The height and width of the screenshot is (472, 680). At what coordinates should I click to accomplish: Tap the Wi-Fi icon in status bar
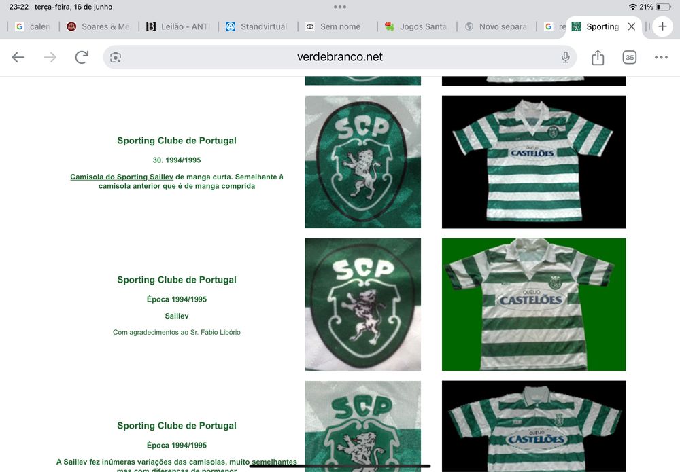(632, 7)
